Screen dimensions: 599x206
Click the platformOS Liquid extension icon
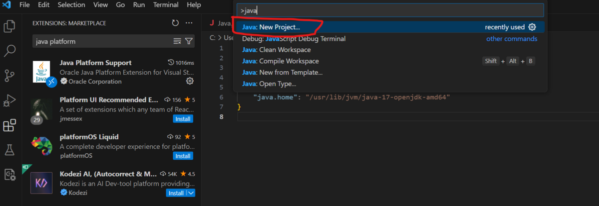(x=42, y=146)
